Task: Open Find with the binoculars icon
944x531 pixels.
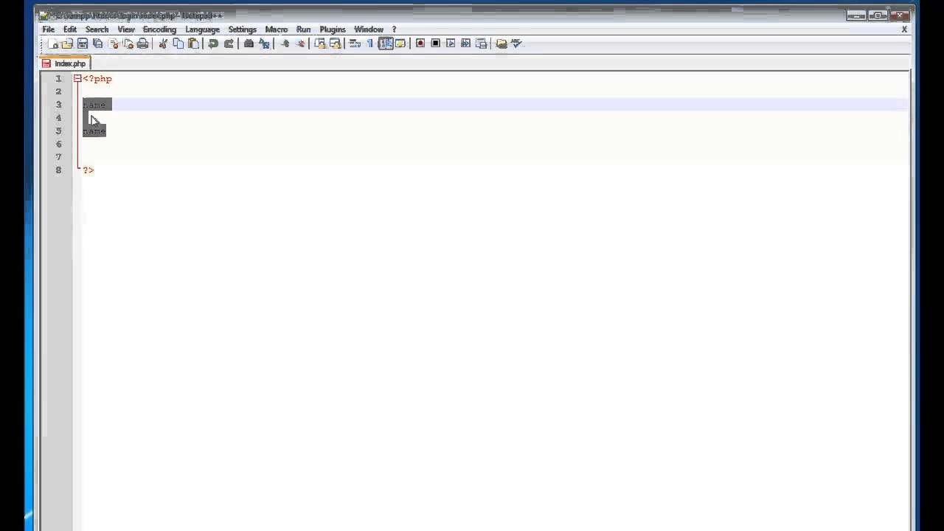Action: point(249,44)
